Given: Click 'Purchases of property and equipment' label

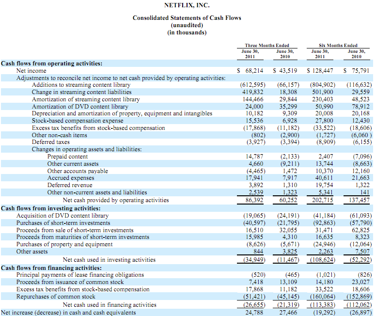Looking at the screenshot, I should click(64, 244).
